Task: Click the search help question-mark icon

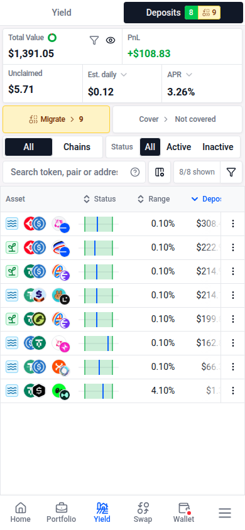Action: pos(135,172)
